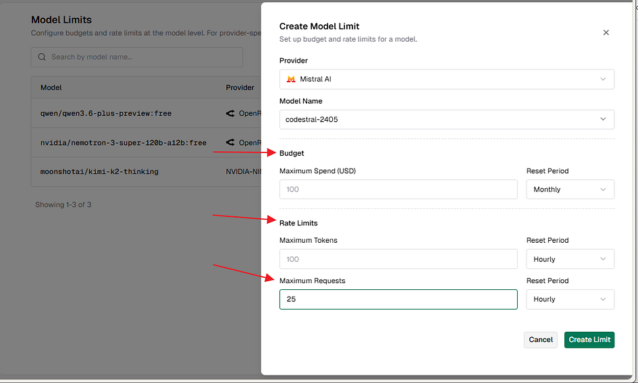This screenshot has height=383, width=638.
Task: Select the moonshotai/kimi-k2-thinking row
Action: [x=146, y=172]
